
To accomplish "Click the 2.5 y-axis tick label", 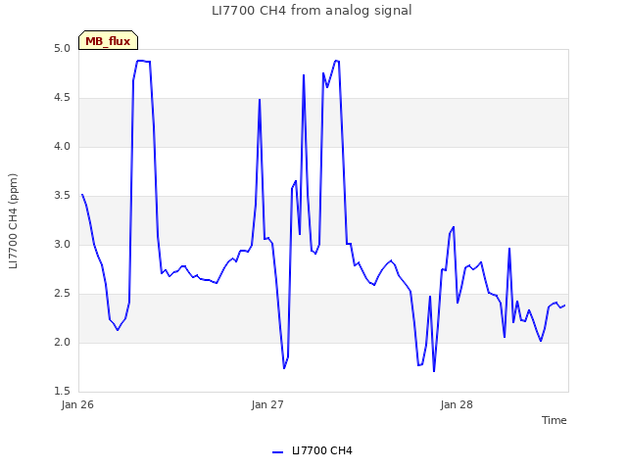I will [62, 294].
